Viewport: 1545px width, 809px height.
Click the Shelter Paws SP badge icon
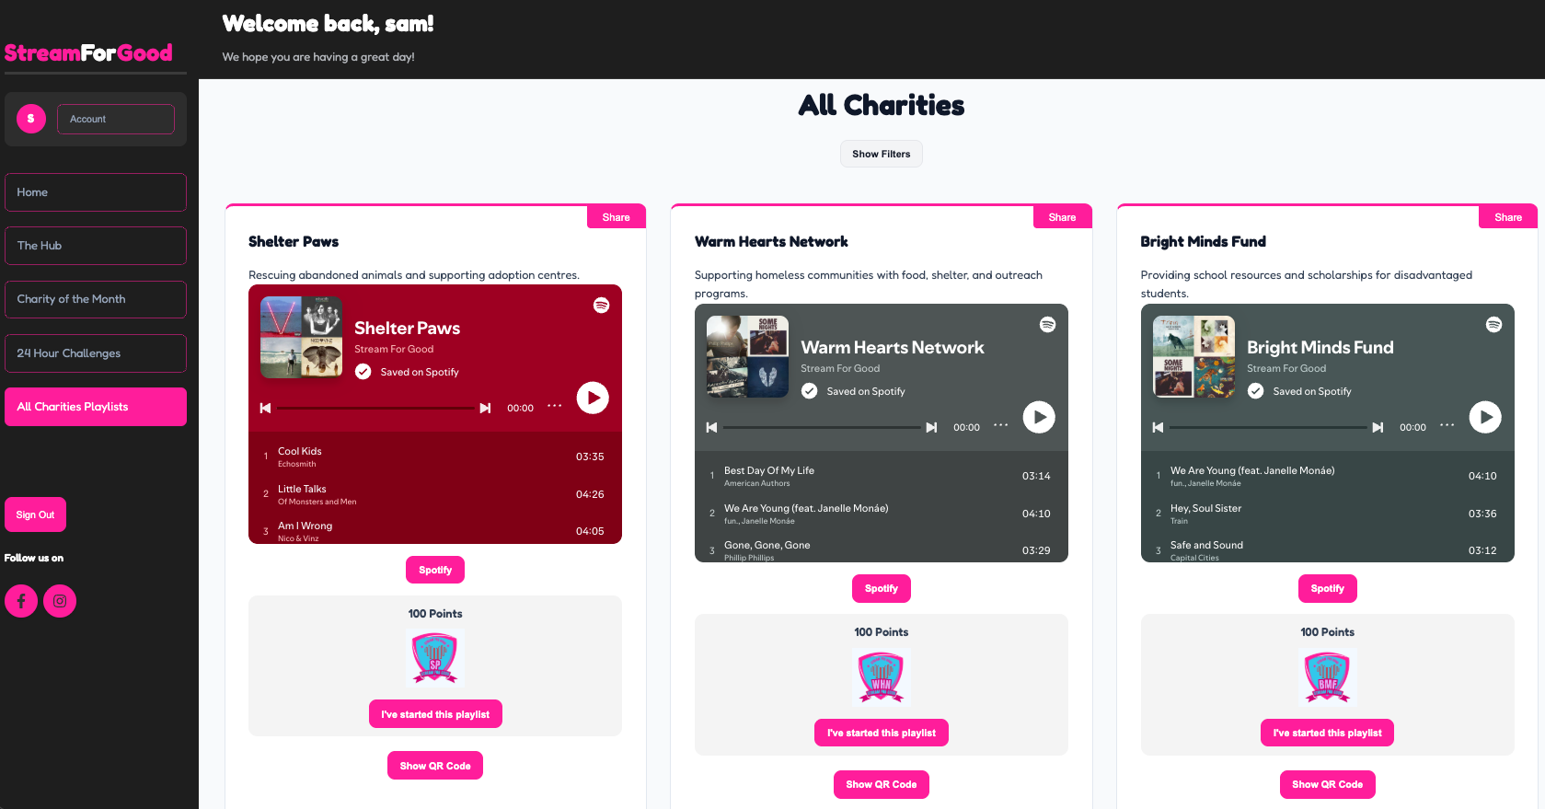point(435,658)
